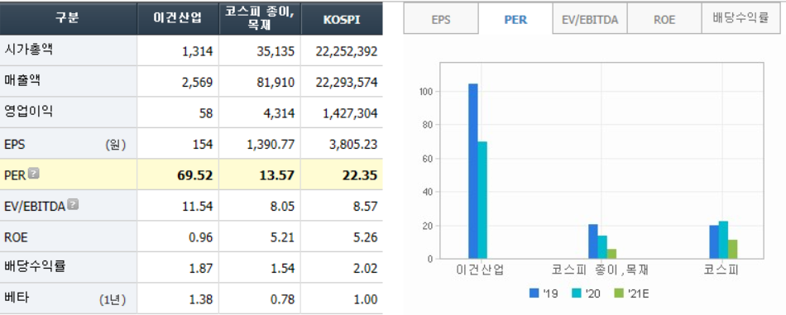This screenshot has width=786, height=315.
Task: Click the 베타 value 0.78
Action: click(x=283, y=299)
